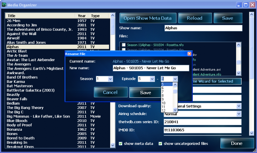Select episode 9 in the dropdown list
Viewport: 257px width, 153px height.
coord(167,100)
